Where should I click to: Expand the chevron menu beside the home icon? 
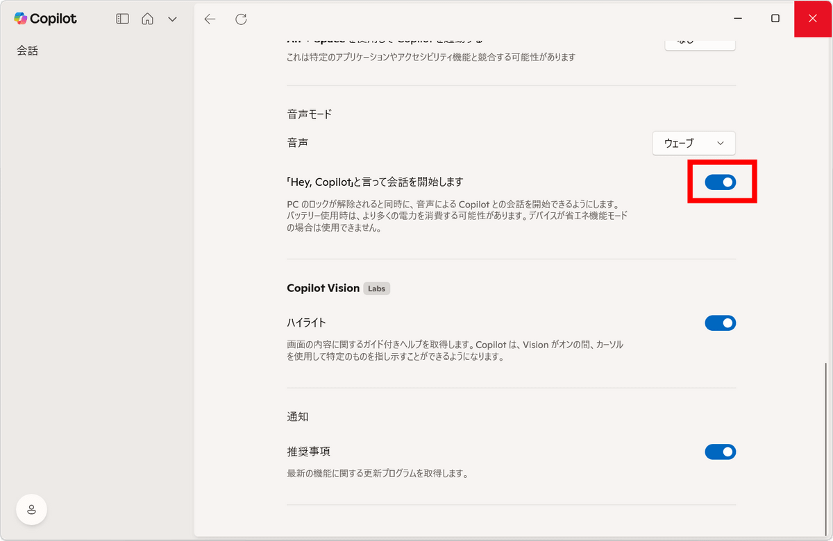tap(172, 19)
